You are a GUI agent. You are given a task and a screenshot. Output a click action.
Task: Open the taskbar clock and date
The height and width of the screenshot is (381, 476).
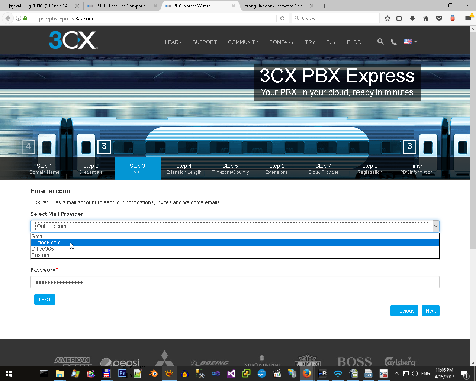coord(444,374)
